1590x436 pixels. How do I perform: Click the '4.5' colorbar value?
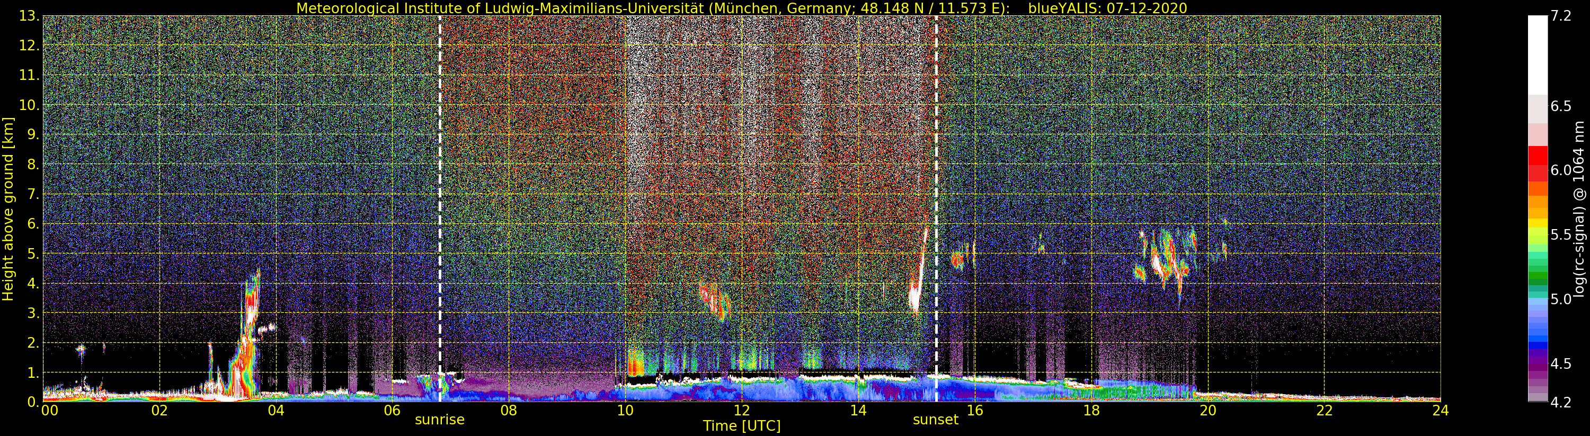coord(1561,364)
